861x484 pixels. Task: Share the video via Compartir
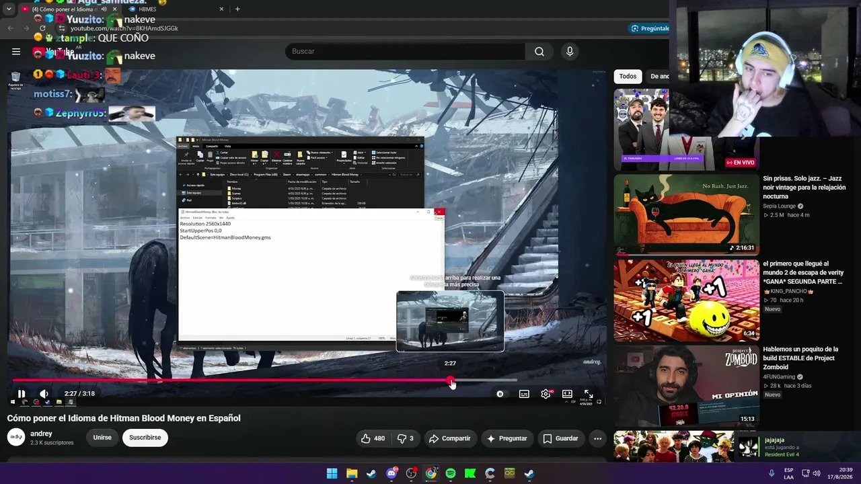[450, 438]
